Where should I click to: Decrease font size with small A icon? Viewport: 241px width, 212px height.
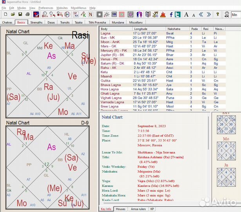pos(194,15)
